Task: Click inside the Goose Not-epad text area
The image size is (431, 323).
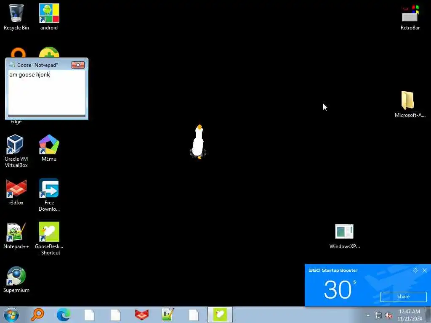Action: pos(46,93)
